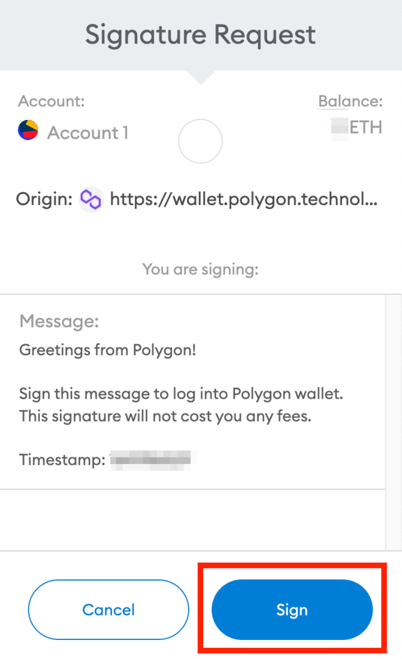Cancel the signature request
The width and height of the screenshot is (402, 659).
click(108, 609)
